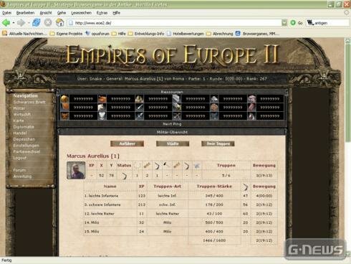Click the crossbow resource icon in Ressourcen
351x264 pixels.
(177, 116)
